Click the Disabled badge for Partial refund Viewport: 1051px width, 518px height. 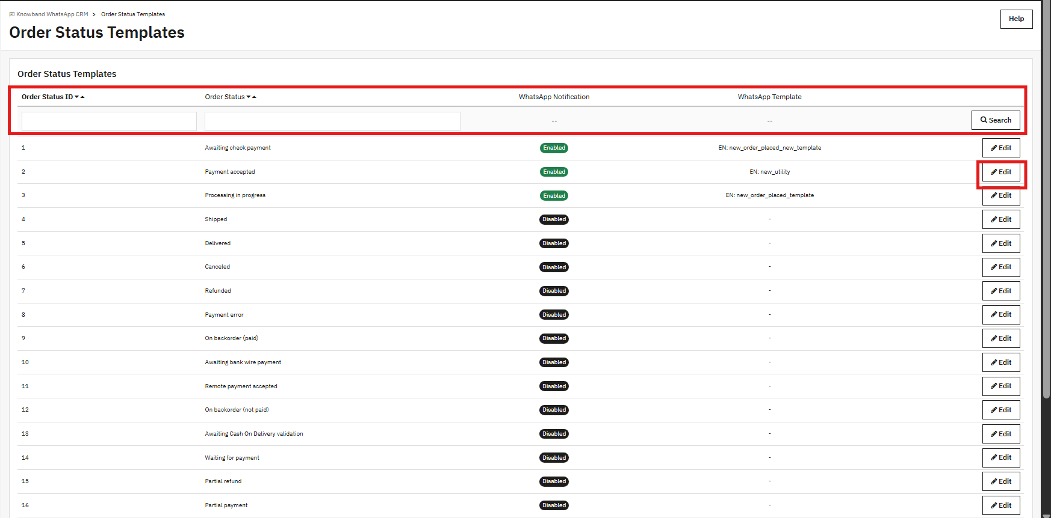pos(554,481)
